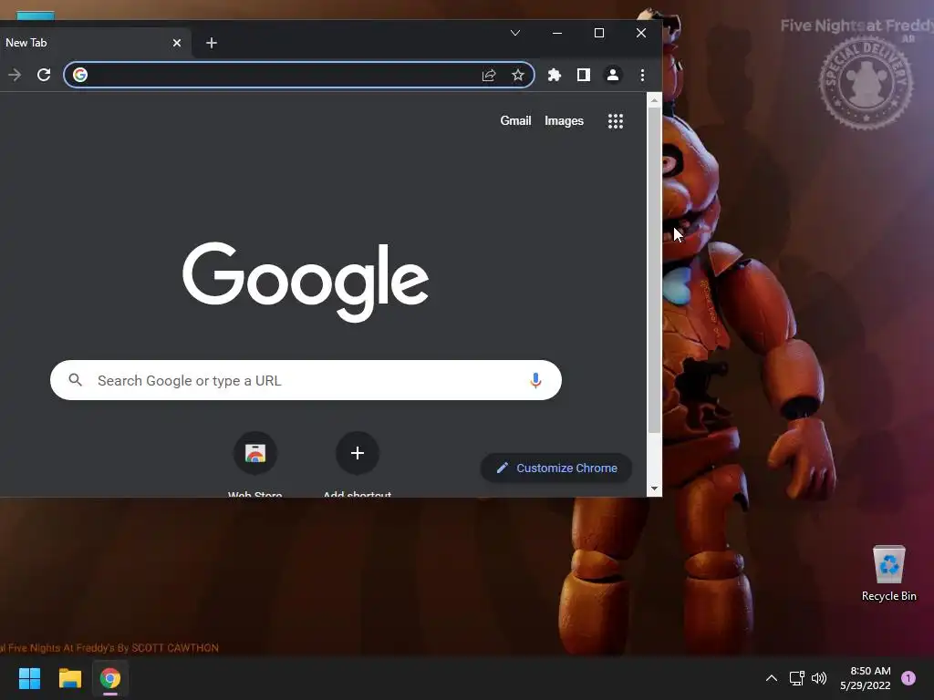934x700 pixels.
Task: Open the Chrome profile avatar
Action: (x=612, y=75)
